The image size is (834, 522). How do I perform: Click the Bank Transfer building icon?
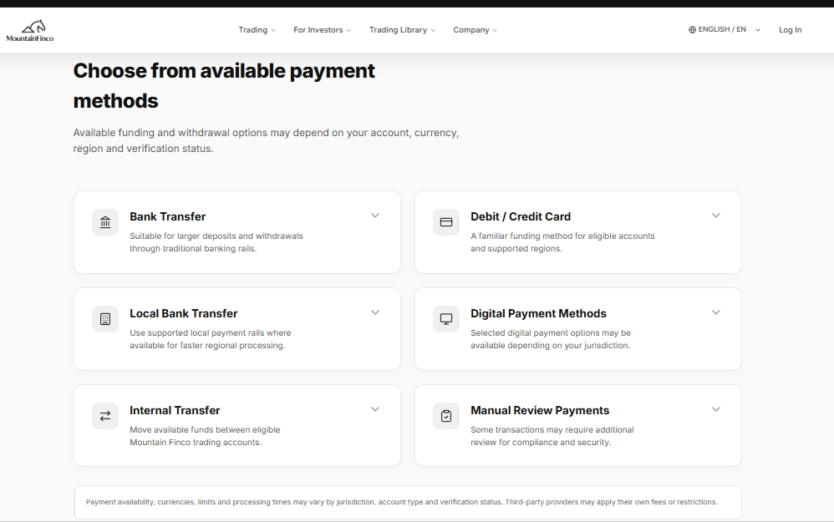pyautogui.click(x=105, y=222)
